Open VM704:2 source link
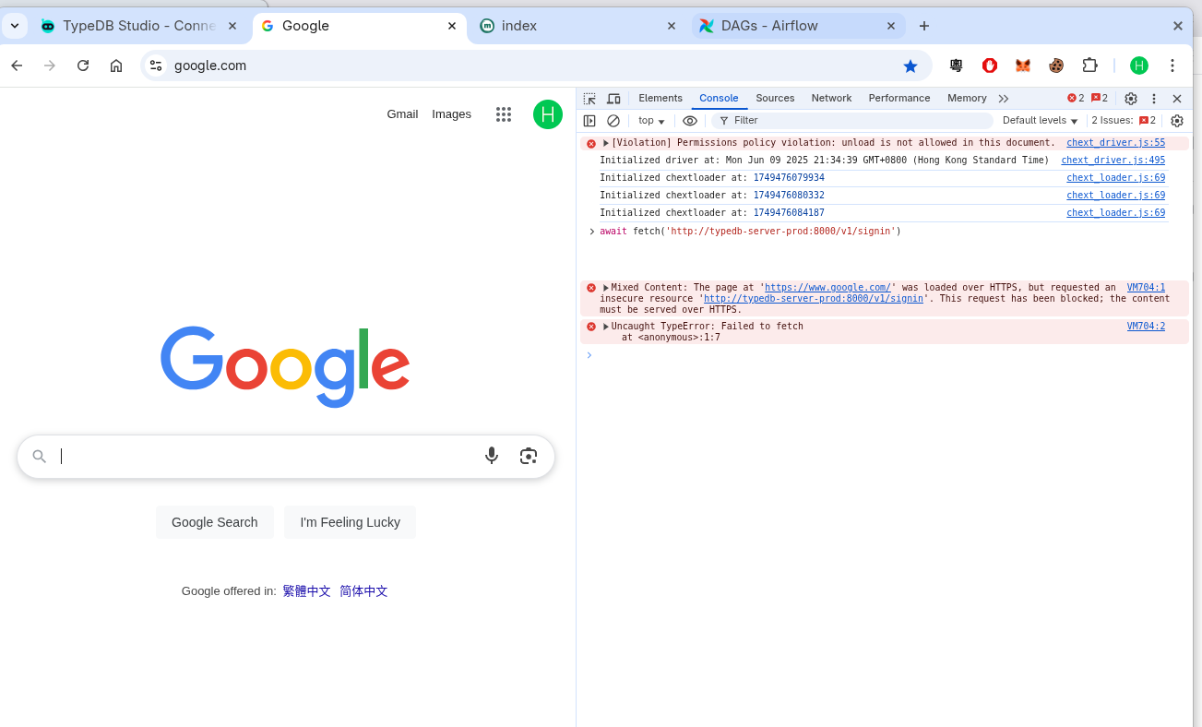Viewport: 1202px width, 727px height. (x=1146, y=327)
